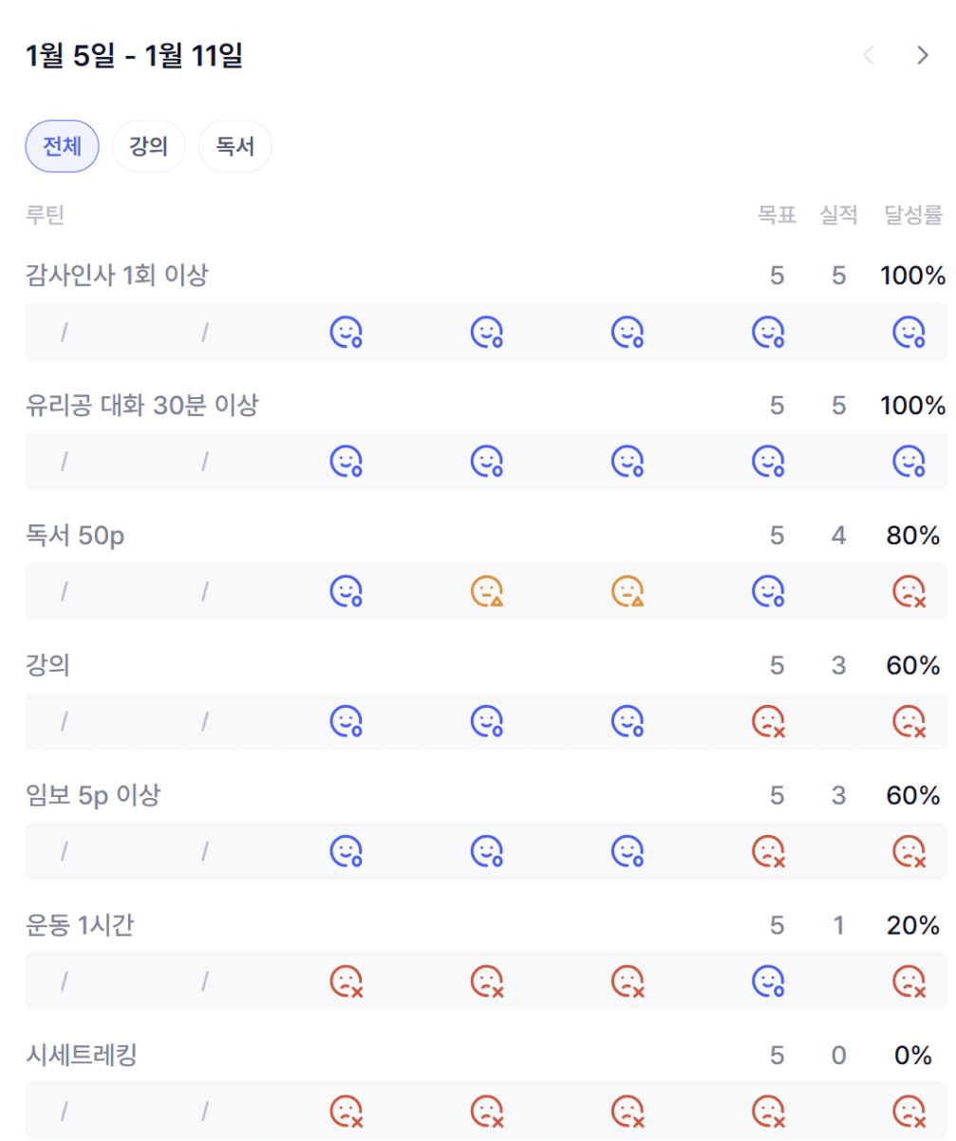The image size is (956, 1141).
Task: Click the 달성률 column header
Action: click(x=913, y=216)
